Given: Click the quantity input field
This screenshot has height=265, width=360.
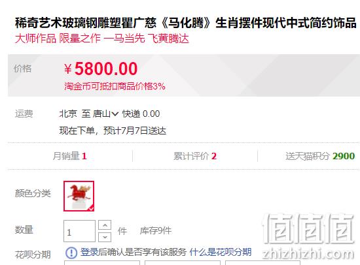Looking at the screenshot, I should click(79, 231).
